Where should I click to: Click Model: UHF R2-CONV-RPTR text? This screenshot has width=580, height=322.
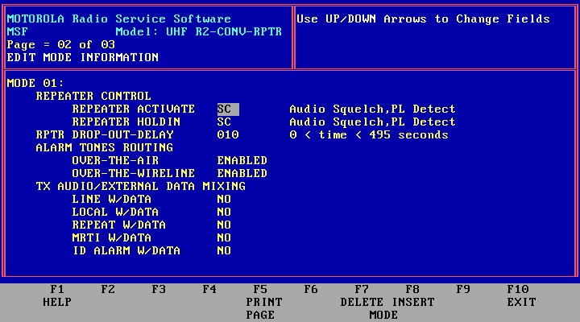(x=199, y=31)
